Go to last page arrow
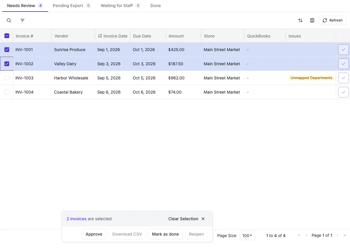Viewport: 350px width, 248px height. point(345,235)
